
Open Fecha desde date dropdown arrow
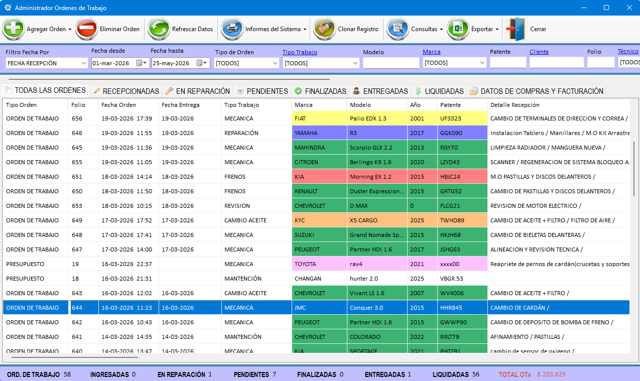146,63
